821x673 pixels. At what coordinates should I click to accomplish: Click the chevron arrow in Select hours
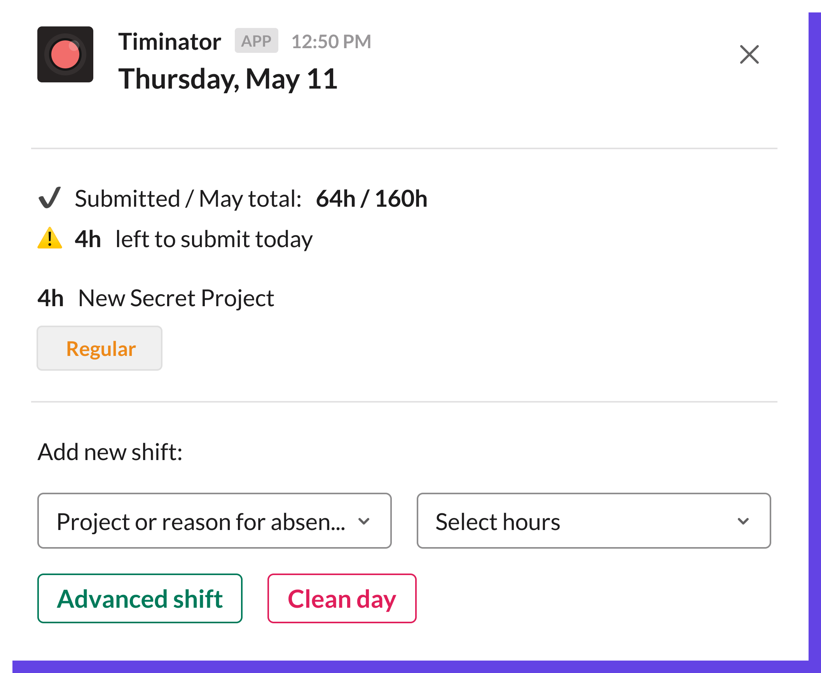[x=743, y=521]
